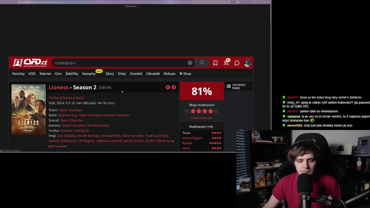Open actor Genesis Rodriguez link

62,141
